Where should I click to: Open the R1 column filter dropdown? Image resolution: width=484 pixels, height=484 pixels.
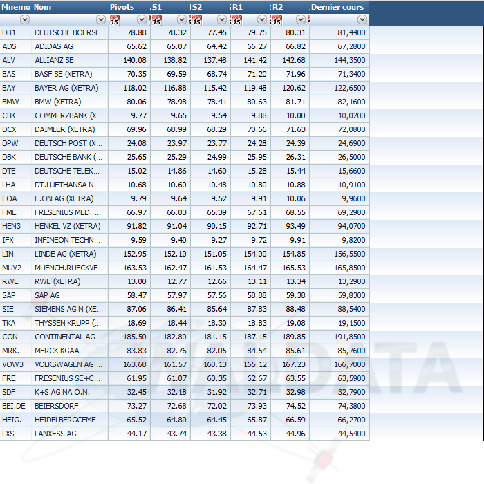coord(262,20)
